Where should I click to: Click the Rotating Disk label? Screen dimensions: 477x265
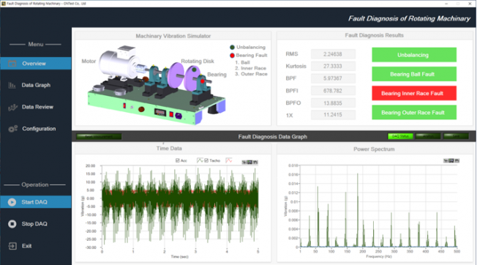click(x=198, y=61)
